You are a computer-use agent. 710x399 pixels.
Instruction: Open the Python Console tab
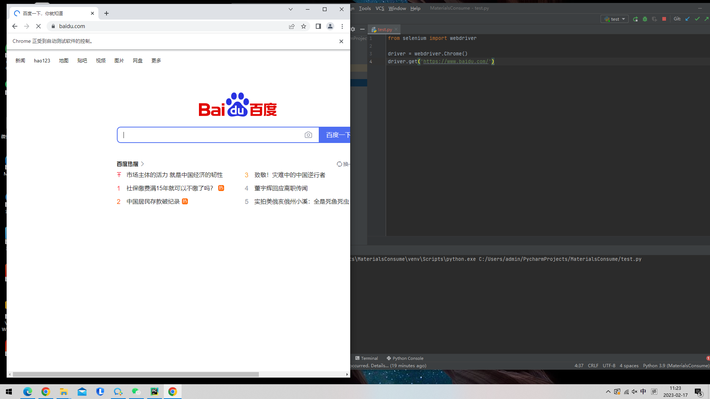pyautogui.click(x=405, y=358)
